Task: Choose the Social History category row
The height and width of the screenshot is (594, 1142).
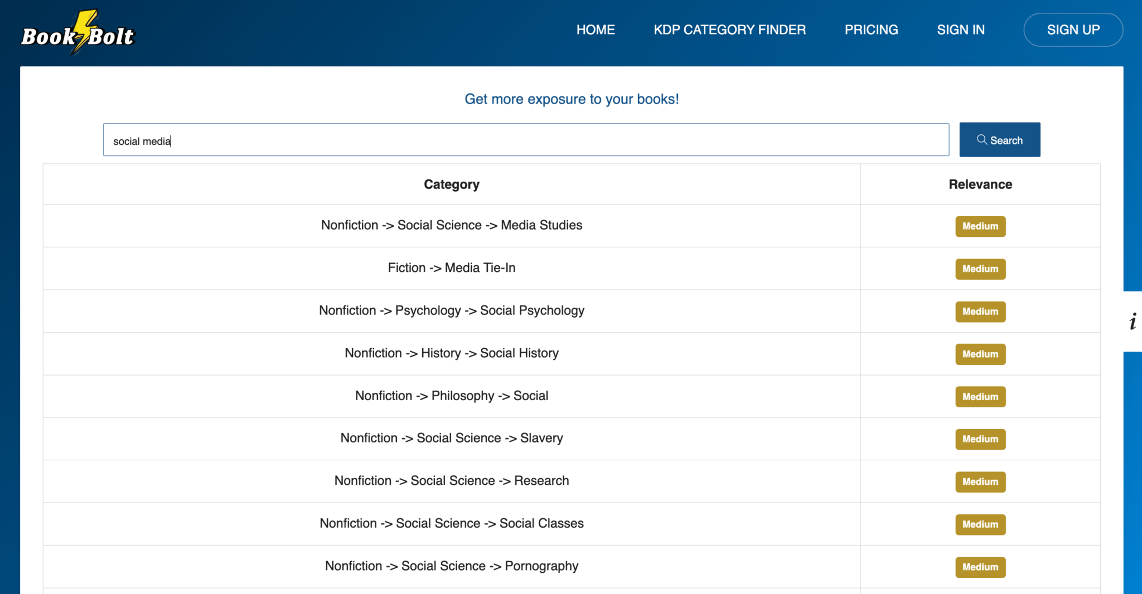Action: coord(451,353)
